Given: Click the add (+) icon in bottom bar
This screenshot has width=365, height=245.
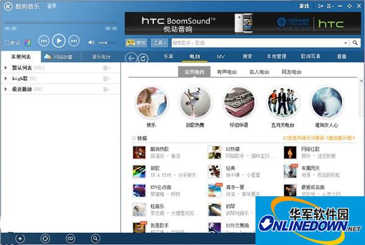Looking at the screenshot, I should click(20, 238).
